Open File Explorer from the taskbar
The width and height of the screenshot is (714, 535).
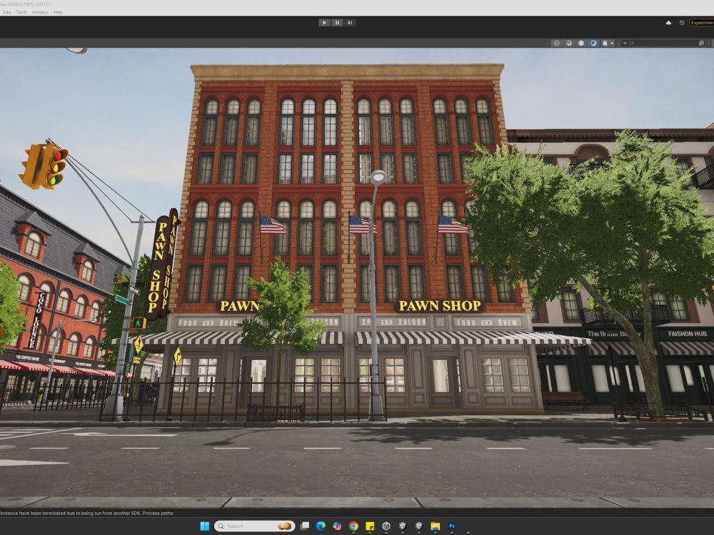coord(436,526)
